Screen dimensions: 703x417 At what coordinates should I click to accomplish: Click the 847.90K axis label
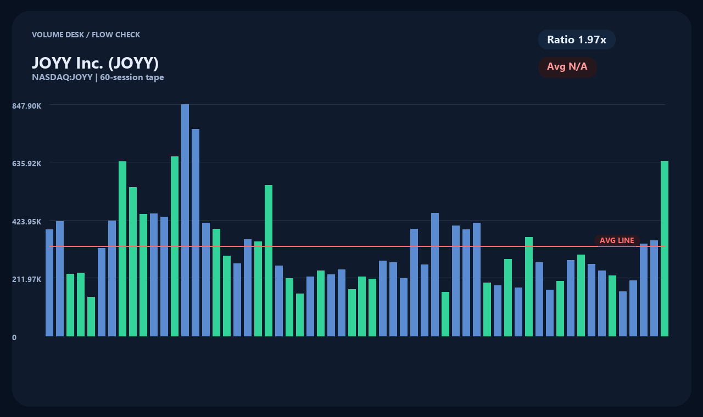tap(26, 105)
